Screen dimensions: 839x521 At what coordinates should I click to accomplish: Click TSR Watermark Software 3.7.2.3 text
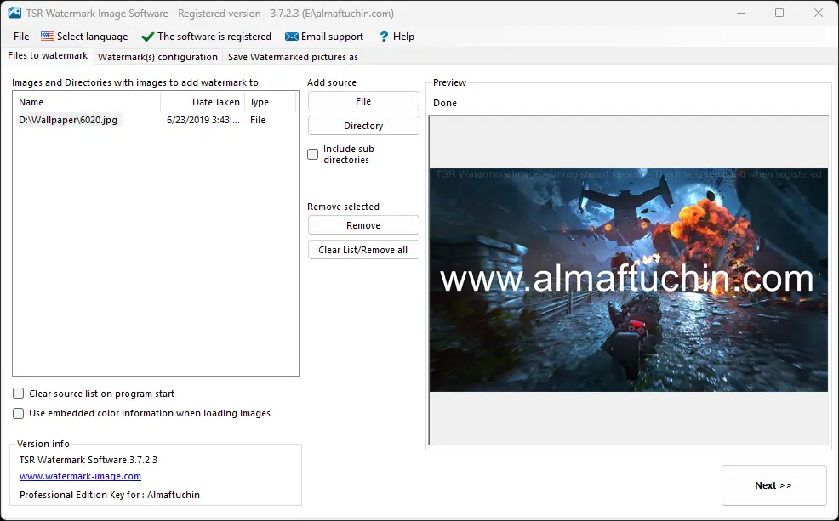(x=88, y=460)
